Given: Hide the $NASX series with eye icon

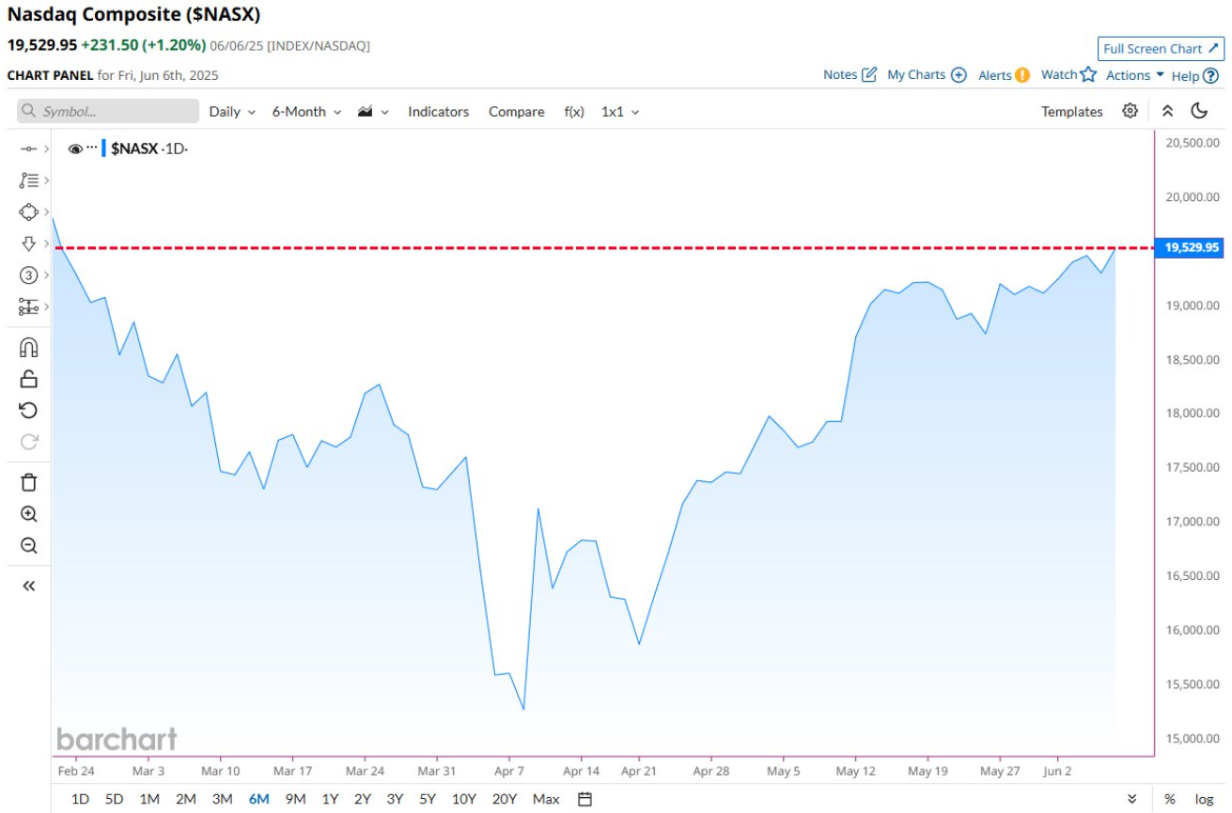Looking at the screenshot, I should click(x=75, y=149).
